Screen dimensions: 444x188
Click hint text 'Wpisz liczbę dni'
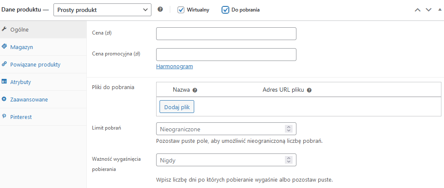(x=244, y=179)
